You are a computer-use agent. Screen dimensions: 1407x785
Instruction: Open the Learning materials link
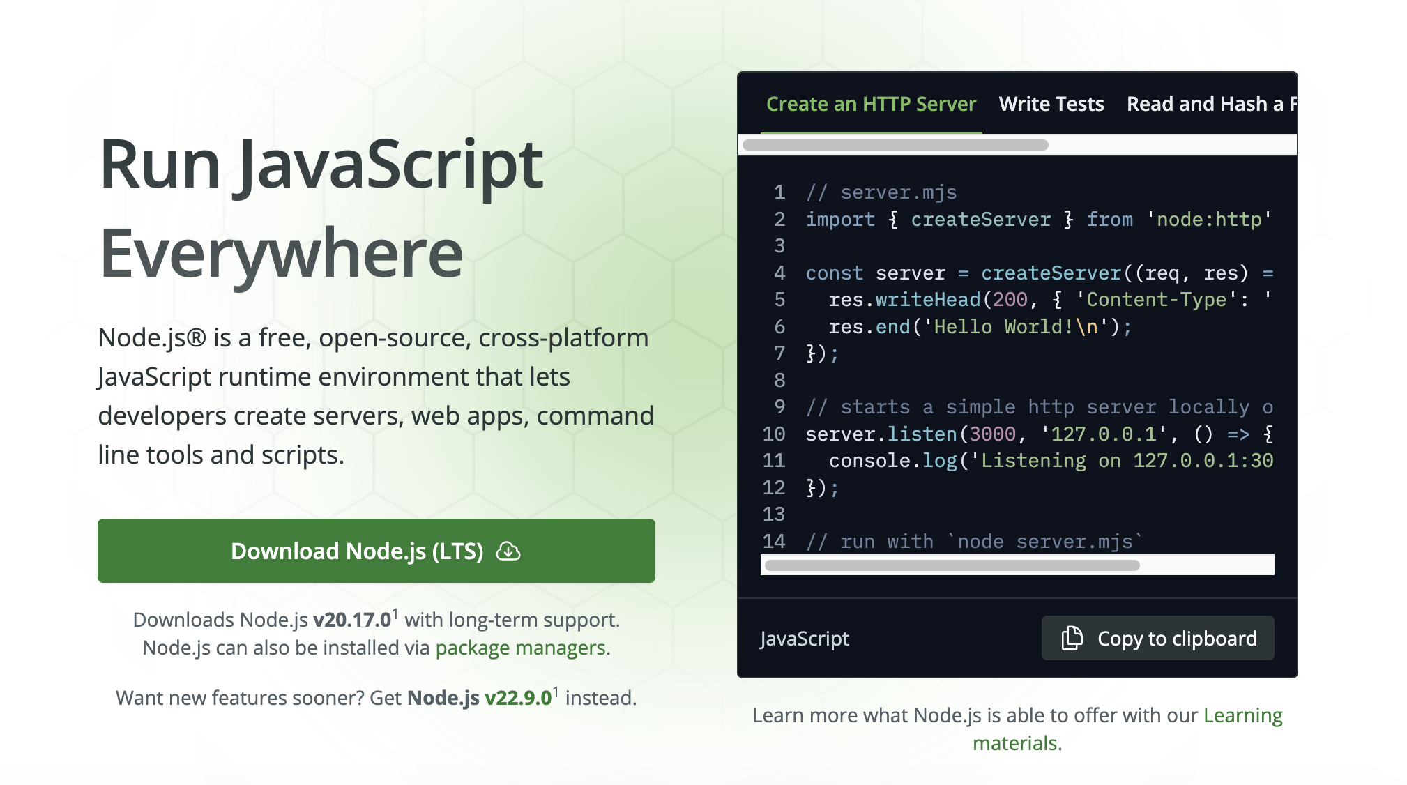(1242, 716)
